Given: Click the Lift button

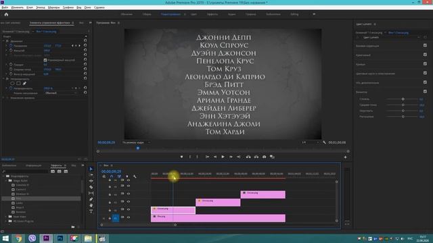Looking at the screenshot, I should [x=248, y=157].
